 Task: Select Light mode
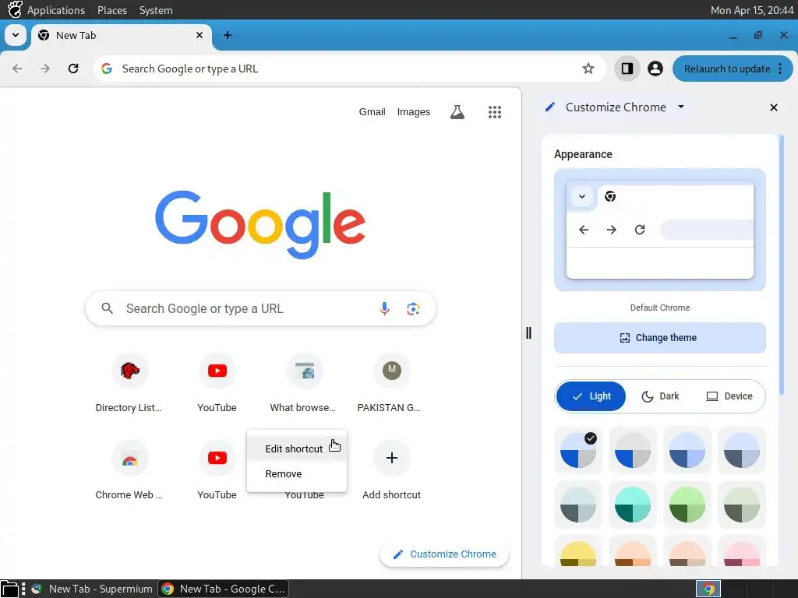tap(591, 396)
